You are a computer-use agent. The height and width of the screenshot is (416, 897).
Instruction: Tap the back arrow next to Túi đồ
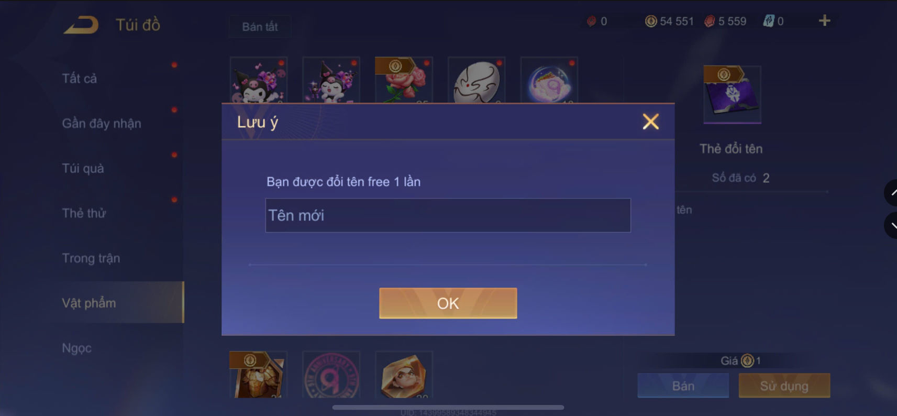click(x=81, y=25)
